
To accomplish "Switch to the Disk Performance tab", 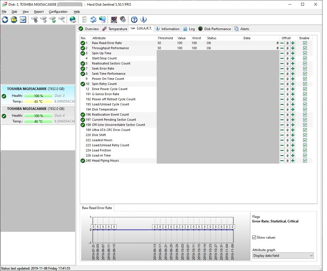I will click(x=215, y=29).
